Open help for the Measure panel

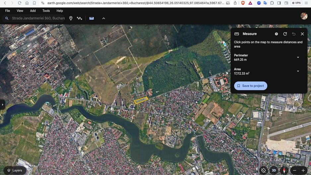(276, 34)
